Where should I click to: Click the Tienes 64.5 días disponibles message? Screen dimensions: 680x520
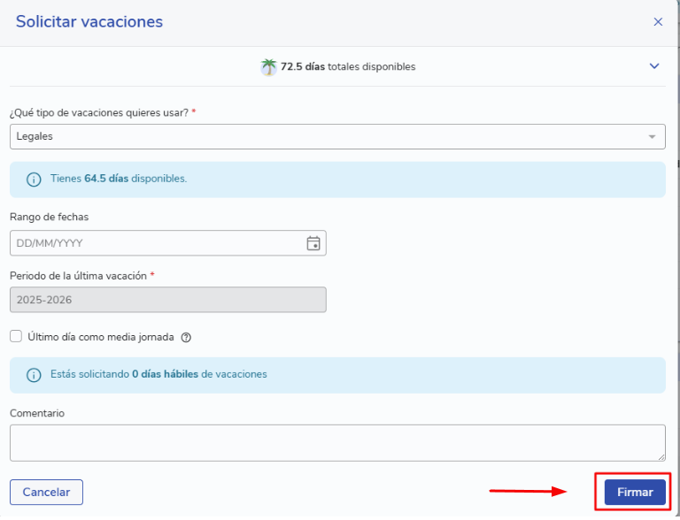(119, 179)
